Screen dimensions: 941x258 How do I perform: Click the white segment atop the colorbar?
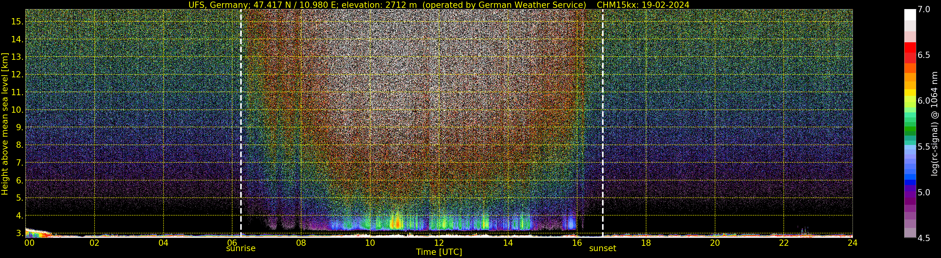click(x=910, y=15)
